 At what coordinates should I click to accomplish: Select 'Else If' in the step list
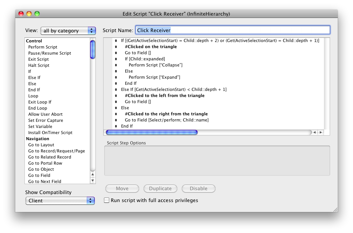[x=34, y=78]
